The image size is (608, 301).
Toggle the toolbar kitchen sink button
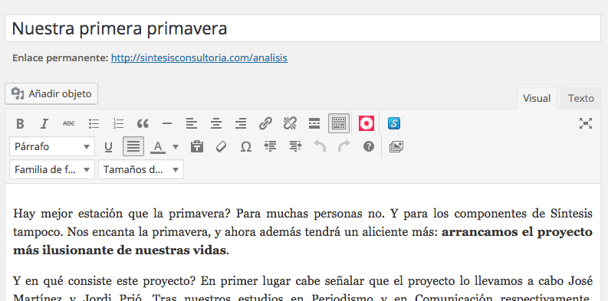[x=339, y=123]
